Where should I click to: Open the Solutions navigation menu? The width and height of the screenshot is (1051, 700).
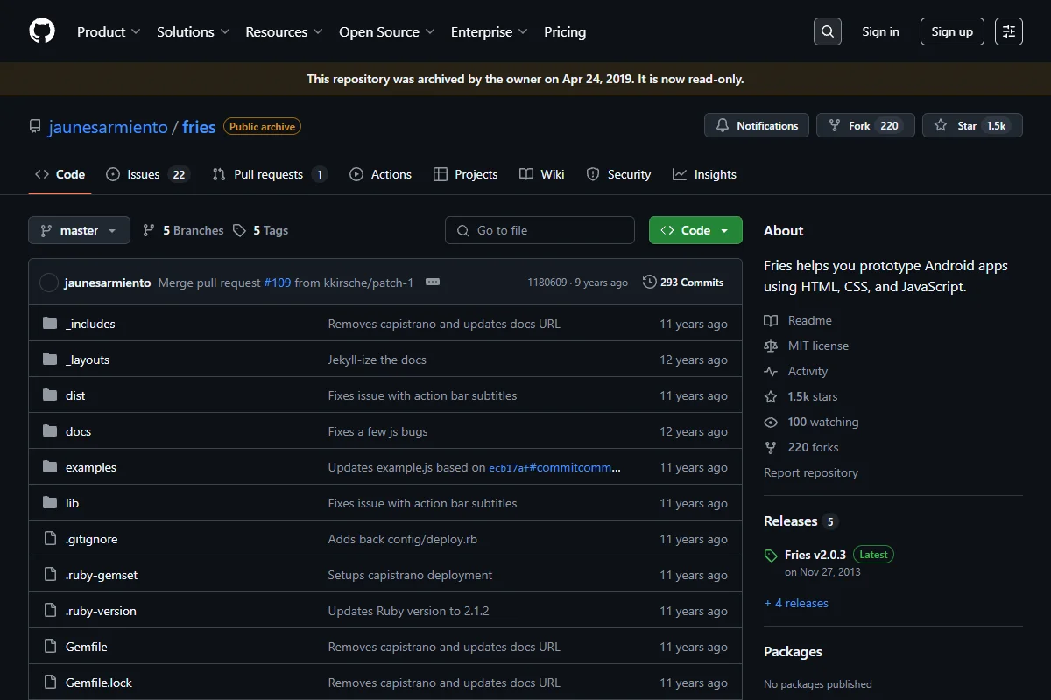[194, 31]
